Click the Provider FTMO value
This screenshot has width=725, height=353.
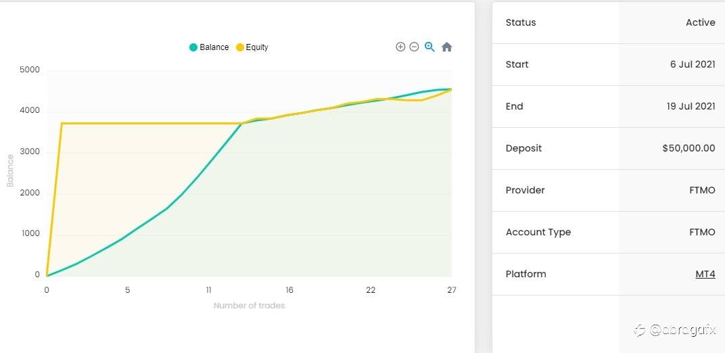pyautogui.click(x=702, y=190)
